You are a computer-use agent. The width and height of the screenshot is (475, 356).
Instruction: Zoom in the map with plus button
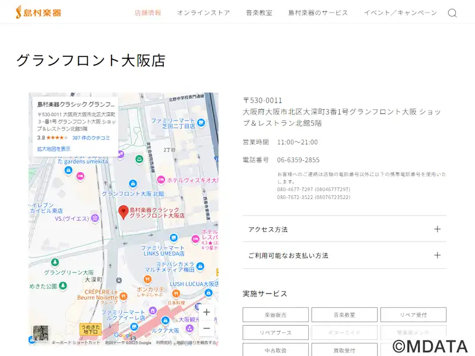(x=207, y=312)
